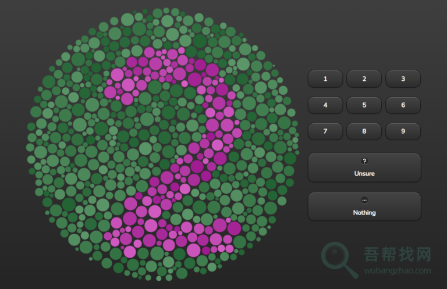Select the number 2 answer button
The width and height of the screenshot is (447, 289).
[364, 79]
